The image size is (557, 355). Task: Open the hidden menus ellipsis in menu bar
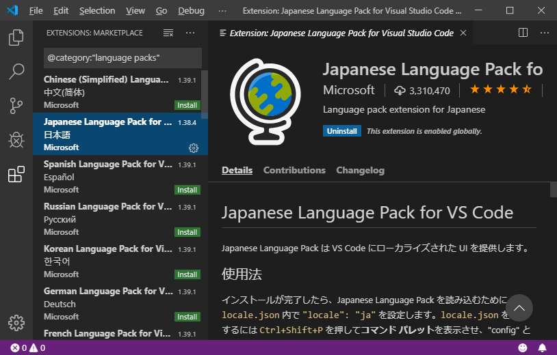tap(222, 11)
